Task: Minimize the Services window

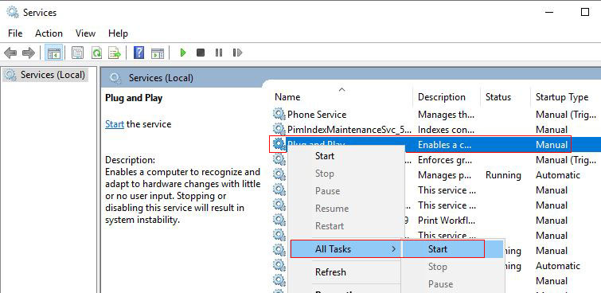Action: pos(549,12)
